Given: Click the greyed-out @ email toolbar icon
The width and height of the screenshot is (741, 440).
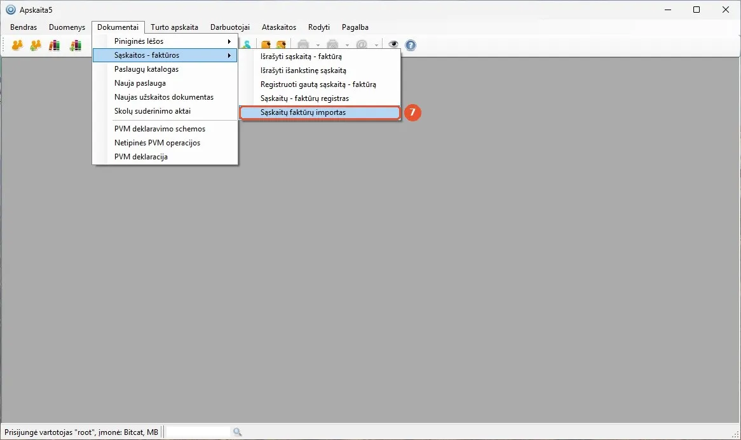Looking at the screenshot, I should [x=362, y=45].
